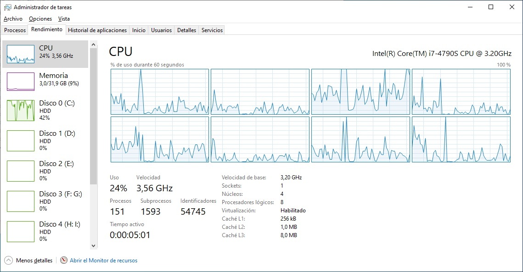The height and width of the screenshot is (272, 523).
Task: Open the Memoria performance graph icon
Action: 21,82
